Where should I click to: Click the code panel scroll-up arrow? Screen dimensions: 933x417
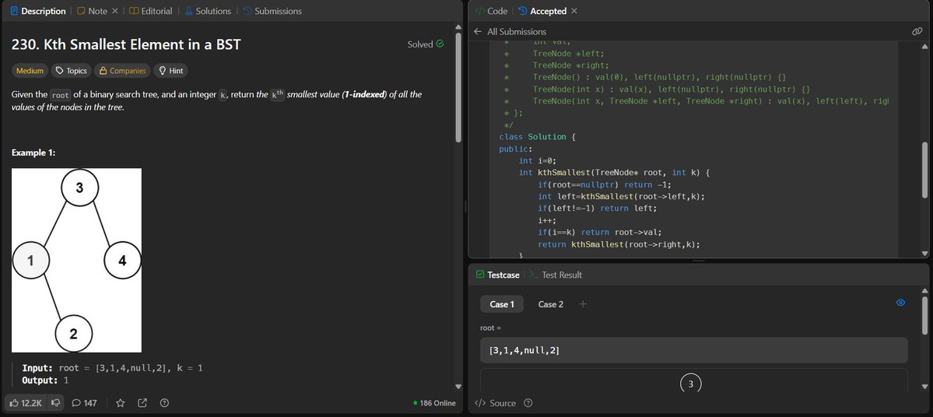(924, 47)
